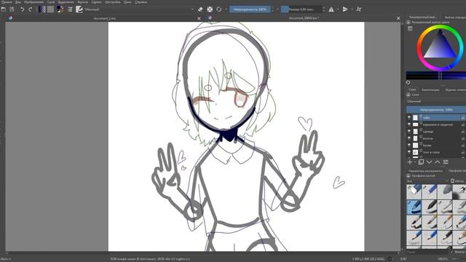Select the 'волосы' layer row

(x=436, y=138)
